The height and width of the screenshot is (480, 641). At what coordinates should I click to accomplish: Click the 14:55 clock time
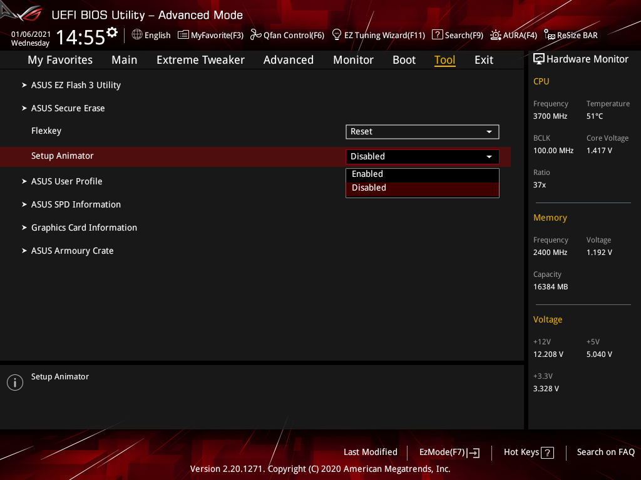(x=81, y=37)
